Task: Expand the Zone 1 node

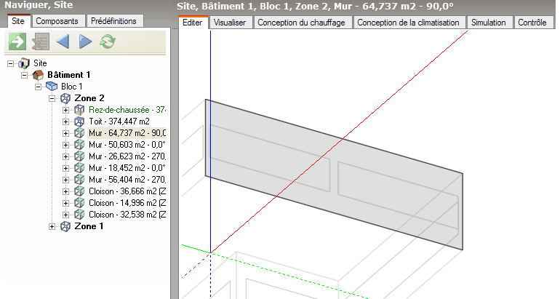Action: pyautogui.click(x=52, y=226)
